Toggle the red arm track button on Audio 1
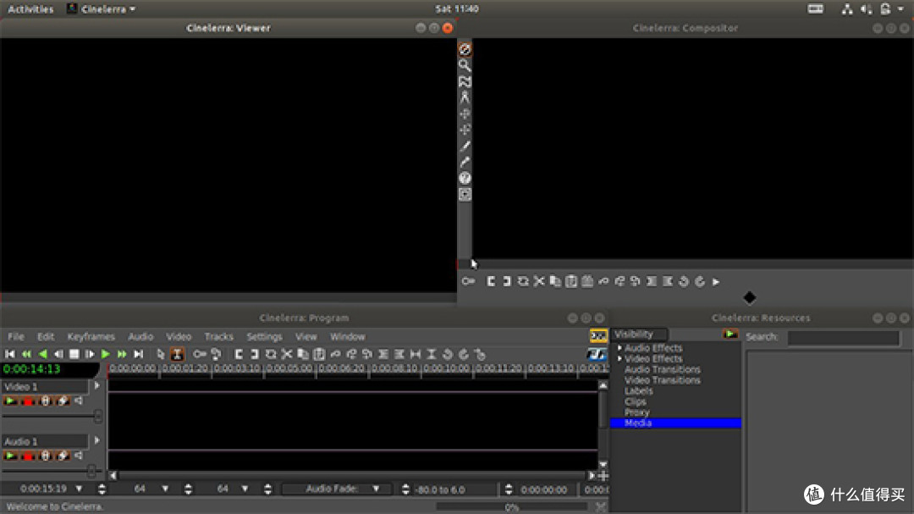914x514 pixels. click(27, 456)
